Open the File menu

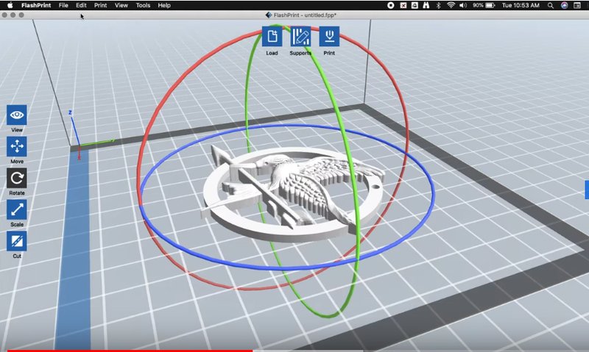64,5
